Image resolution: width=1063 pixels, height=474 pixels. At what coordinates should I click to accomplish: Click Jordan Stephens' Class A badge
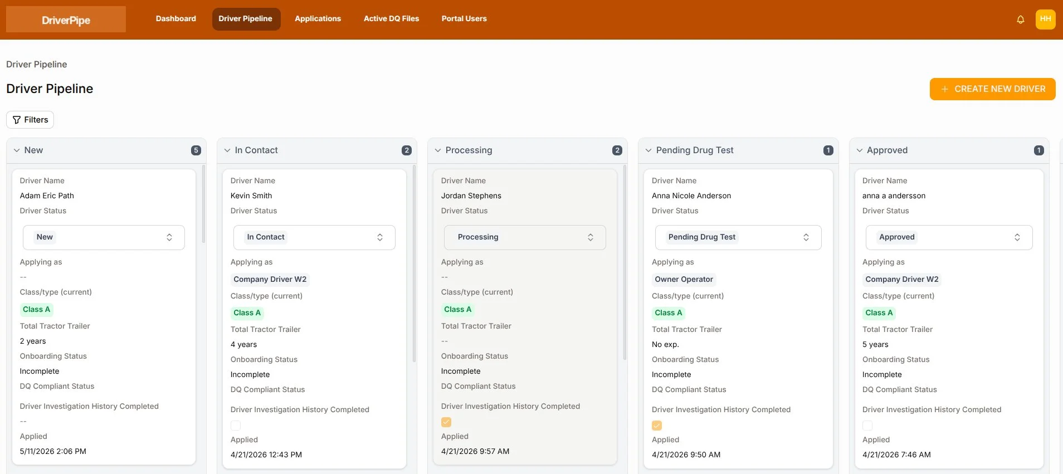point(458,310)
